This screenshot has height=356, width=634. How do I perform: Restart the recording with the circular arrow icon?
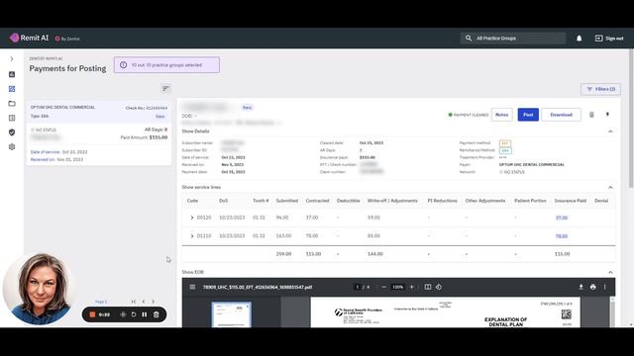coord(134,314)
